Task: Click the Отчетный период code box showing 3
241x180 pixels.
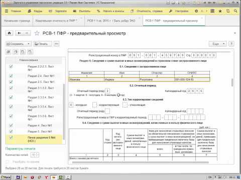Action: [x=107, y=91]
